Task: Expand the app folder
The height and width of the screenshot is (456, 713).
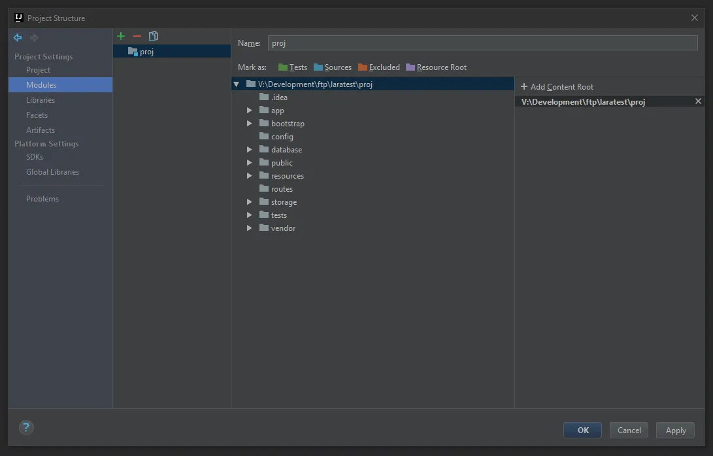Action: tap(250, 111)
